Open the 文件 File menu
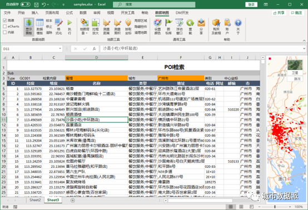The height and width of the screenshot is (210, 308). point(7,13)
